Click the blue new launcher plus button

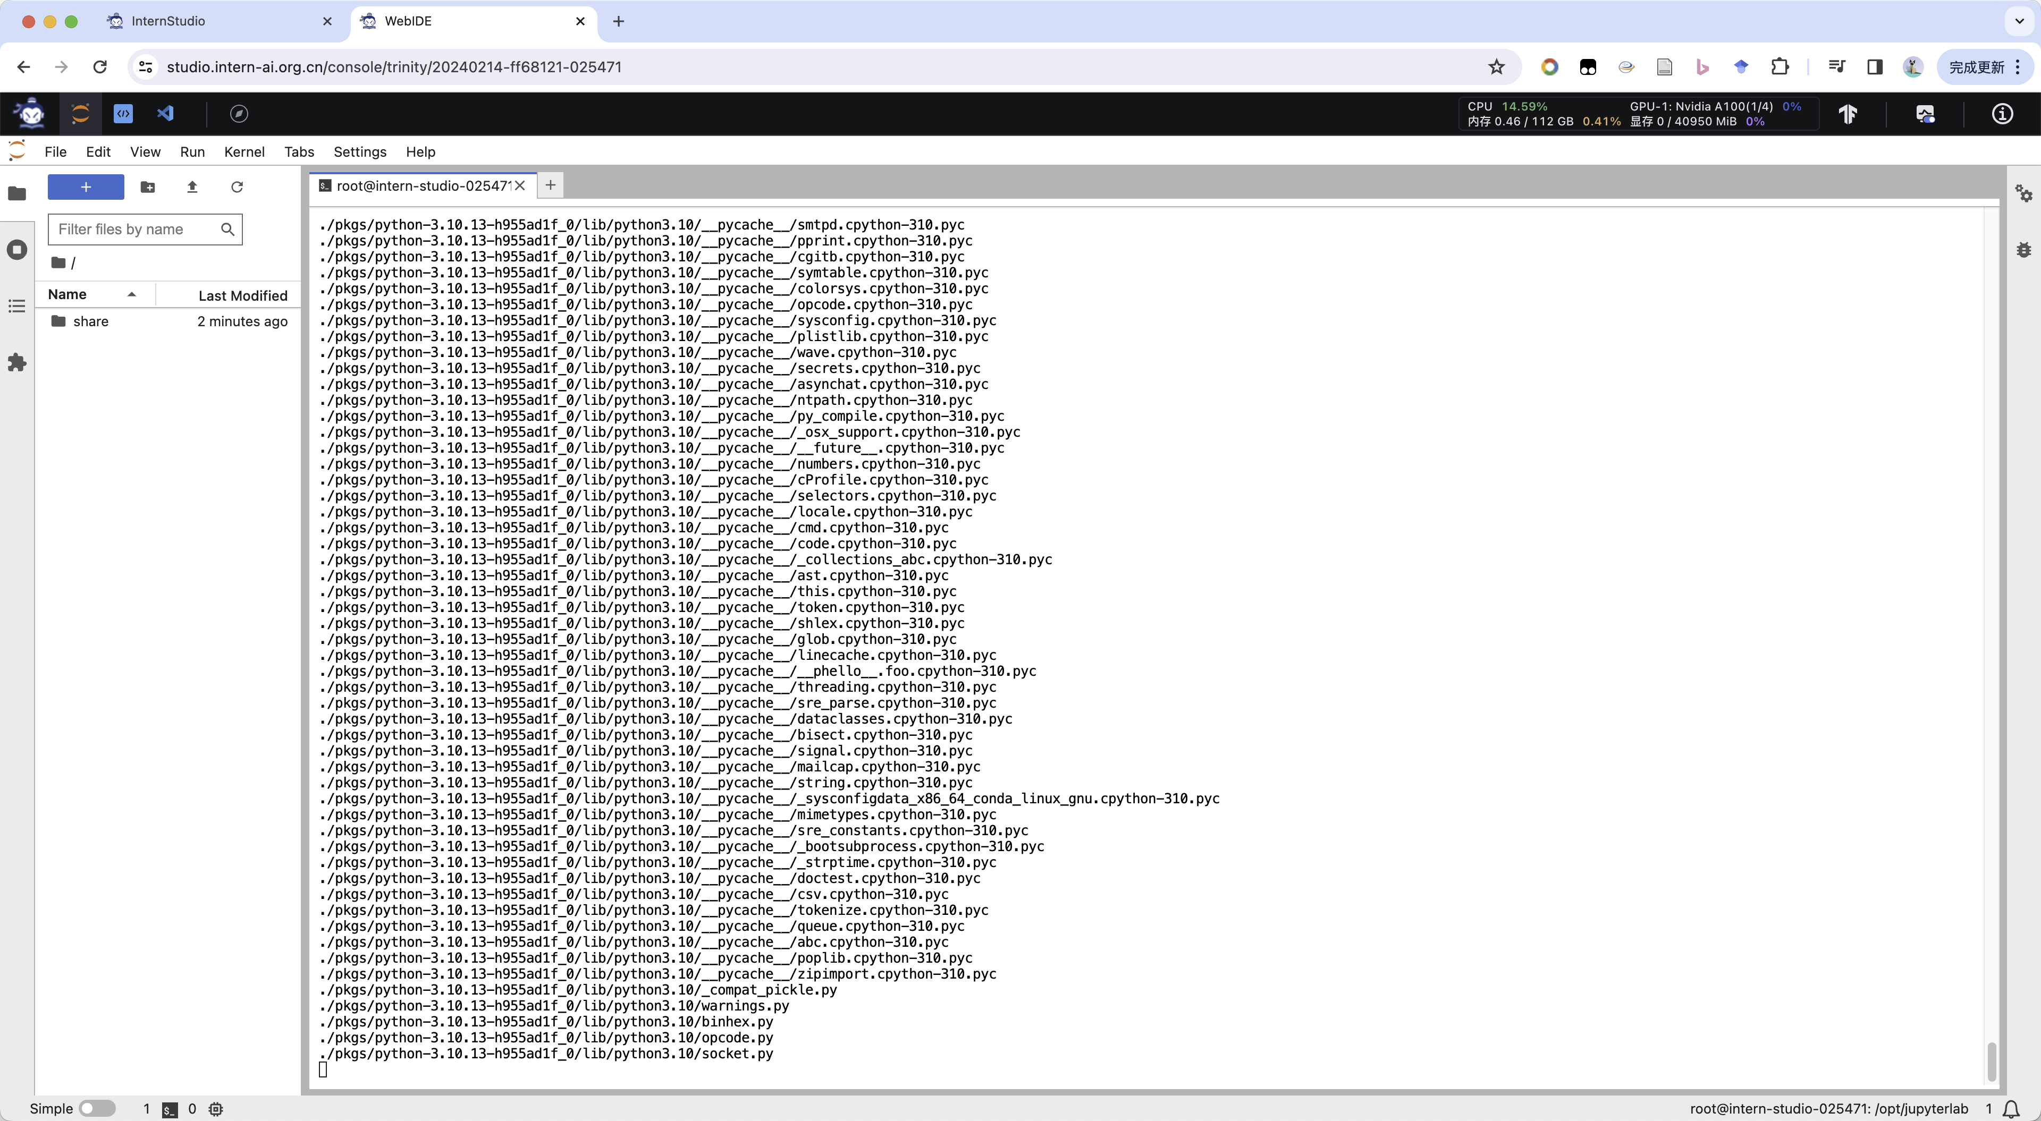(86, 187)
